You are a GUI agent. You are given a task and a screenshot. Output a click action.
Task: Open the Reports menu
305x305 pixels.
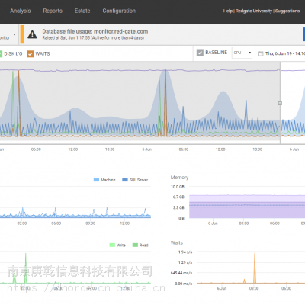53,11
